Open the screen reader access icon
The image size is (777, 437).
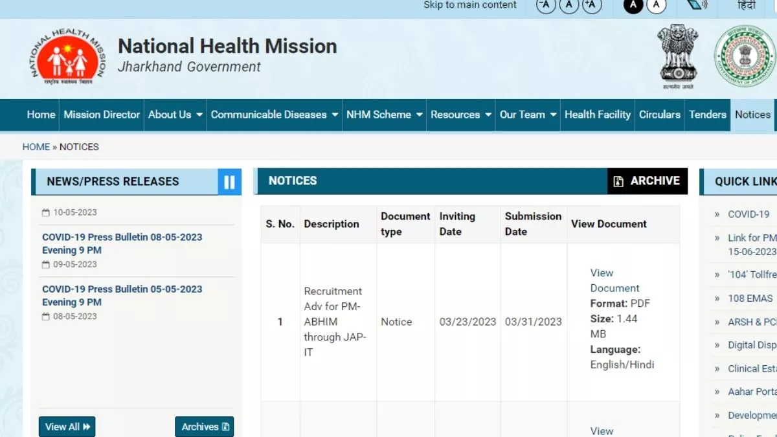pyautogui.click(x=697, y=6)
